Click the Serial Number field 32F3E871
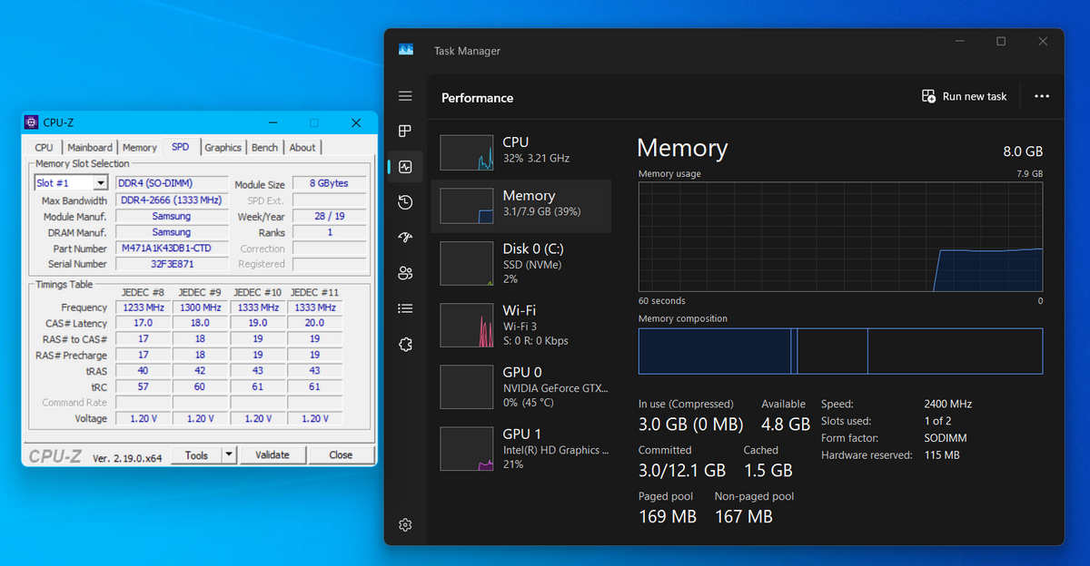The image size is (1090, 566). pos(172,264)
